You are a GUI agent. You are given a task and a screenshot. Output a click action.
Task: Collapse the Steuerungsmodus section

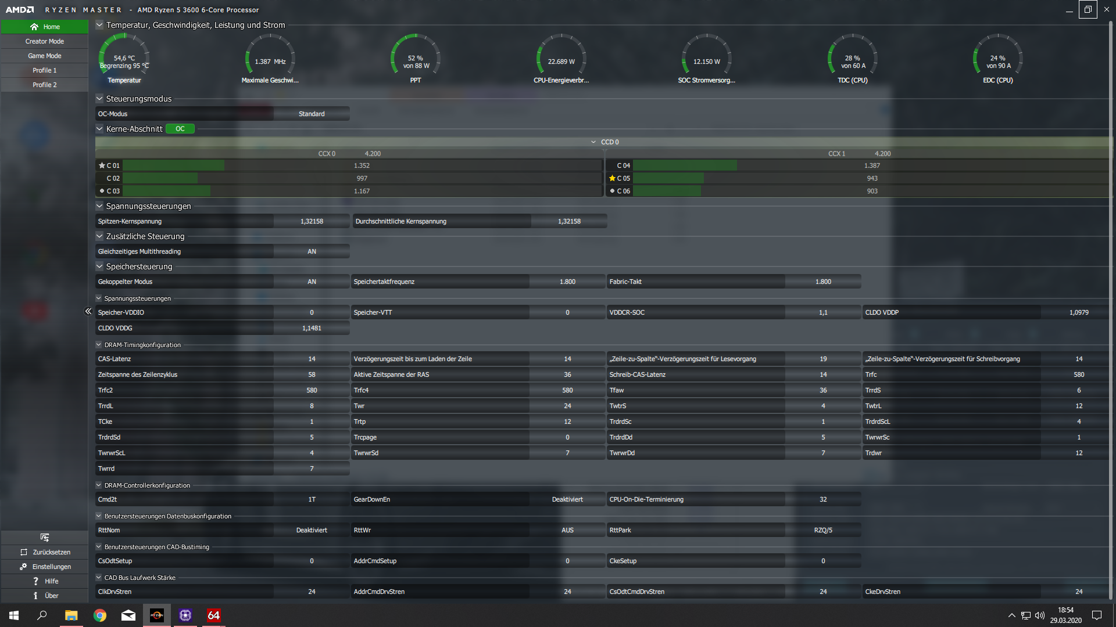99,99
